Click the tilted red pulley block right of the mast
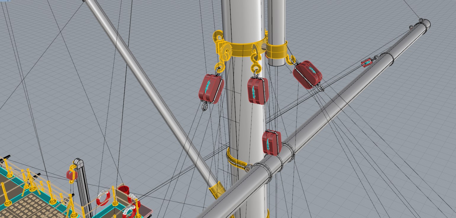The width and height of the screenshot is (456, 218). click(307, 74)
